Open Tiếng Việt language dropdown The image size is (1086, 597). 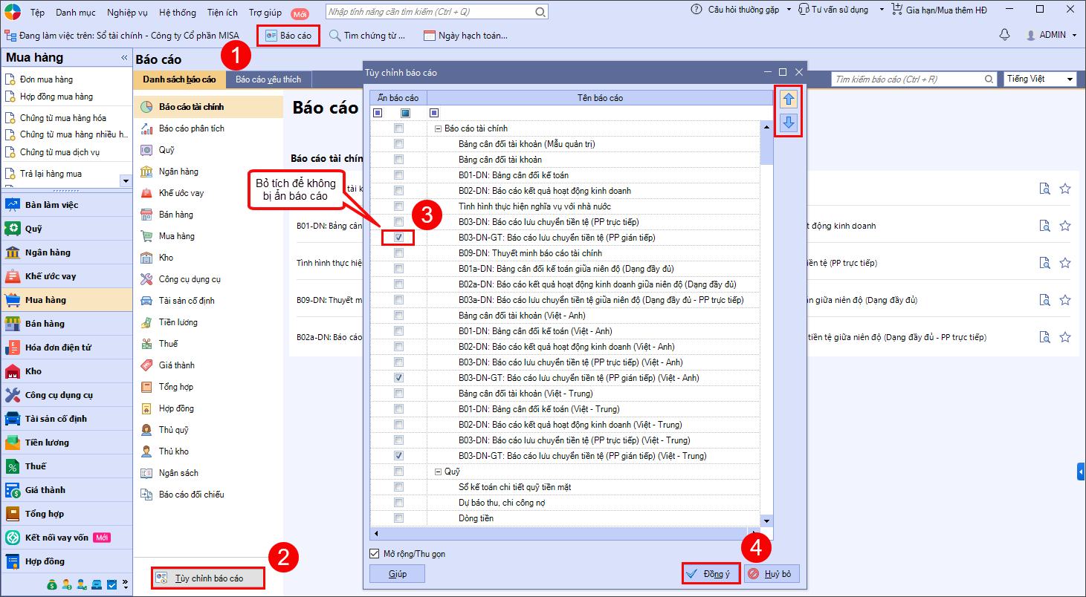[x=1039, y=79]
